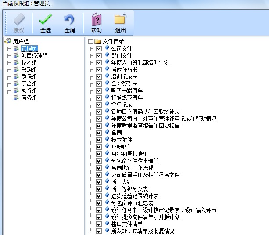The image size is (269, 235).
Task: Click the group icon beside 商务组
Action: [x=16, y=98]
